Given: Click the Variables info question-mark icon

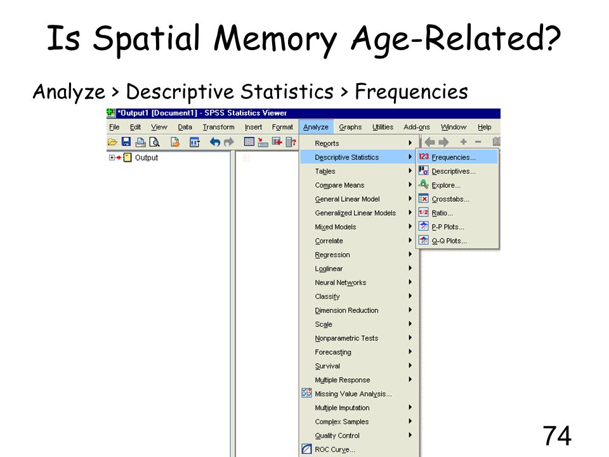Looking at the screenshot, I should point(291,142).
